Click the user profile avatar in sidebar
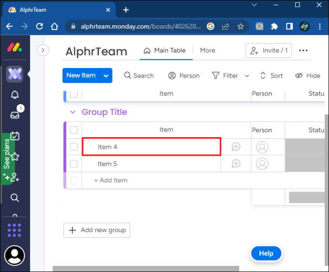 (x=14, y=255)
